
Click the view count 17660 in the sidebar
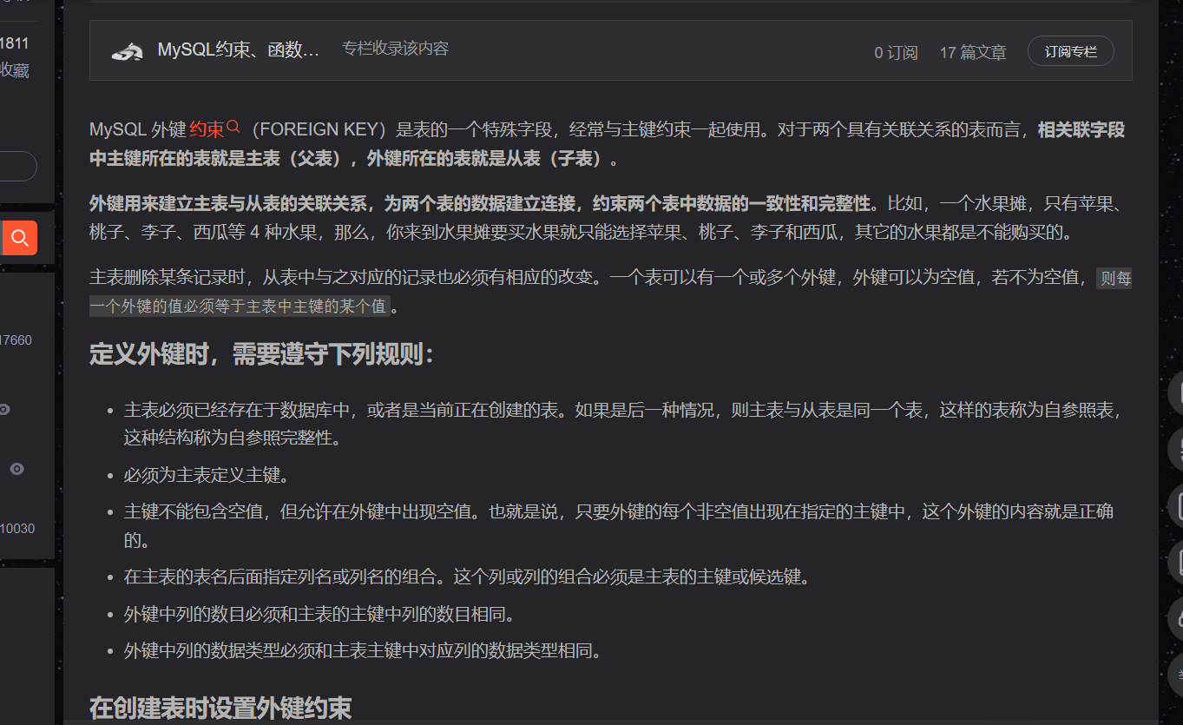coord(16,340)
